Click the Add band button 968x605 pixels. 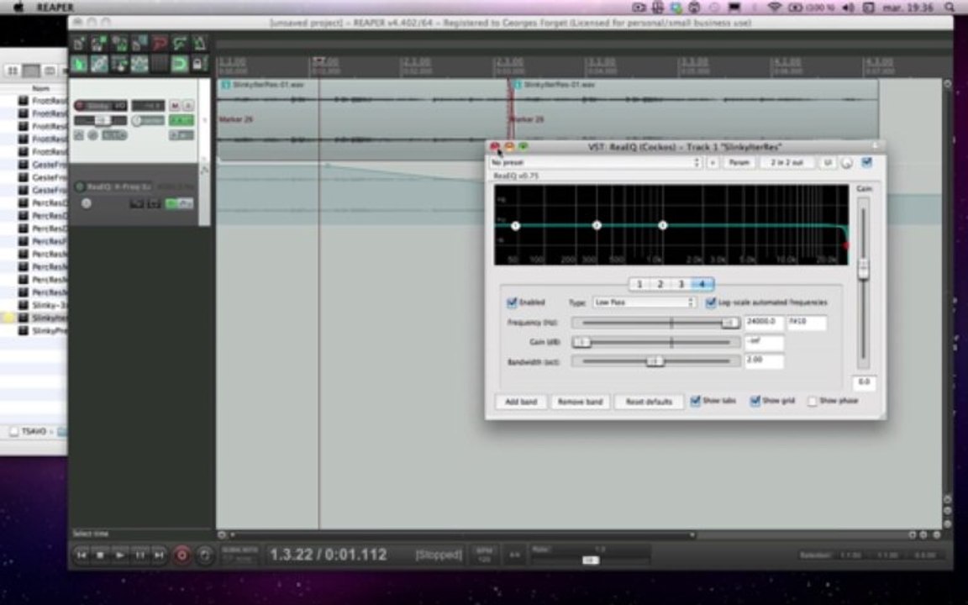(521, 402)
